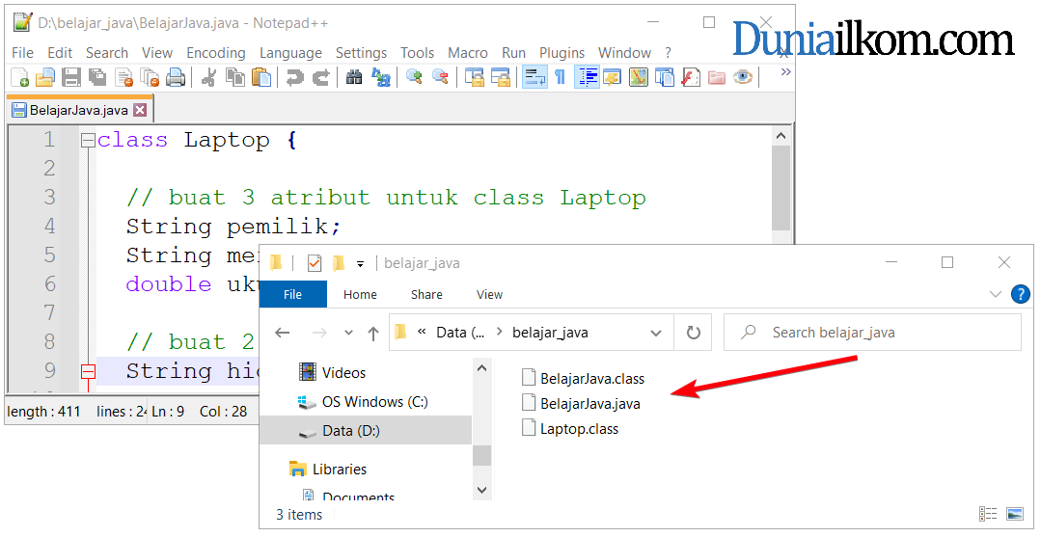Image resolution: width=1041 pixels, height=537 pixels.
Task: Redo the edit in Notepad++ toolbar
Action: coord(320,78)
